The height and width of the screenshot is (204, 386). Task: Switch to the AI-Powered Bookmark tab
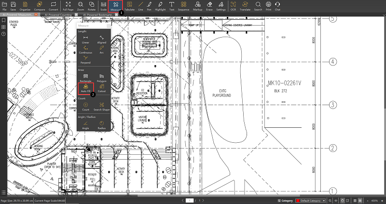tap(99, 15)
